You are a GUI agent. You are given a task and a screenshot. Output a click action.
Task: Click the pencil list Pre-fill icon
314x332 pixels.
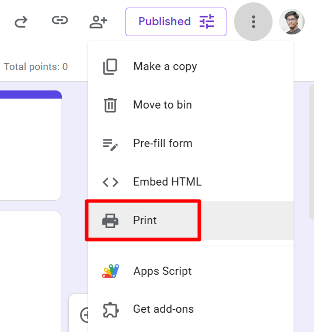coord(110,145)
